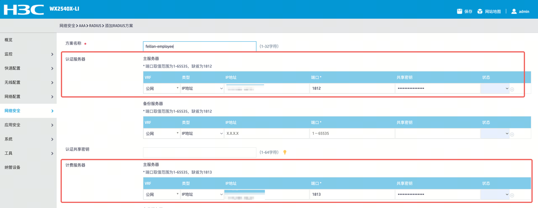
Task: Click accounting primary server shared key field
Action: [438, 195]
